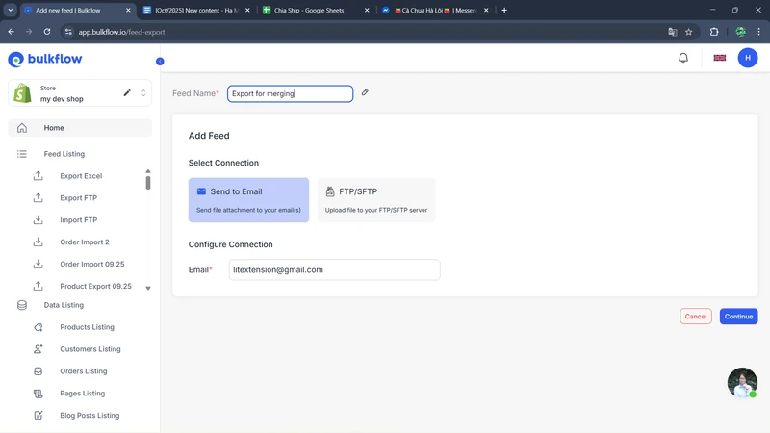Expand the store switcher dropdown arrows
Image resolution: width=770 pixels, height=433 pixels.
click(143, 93)
